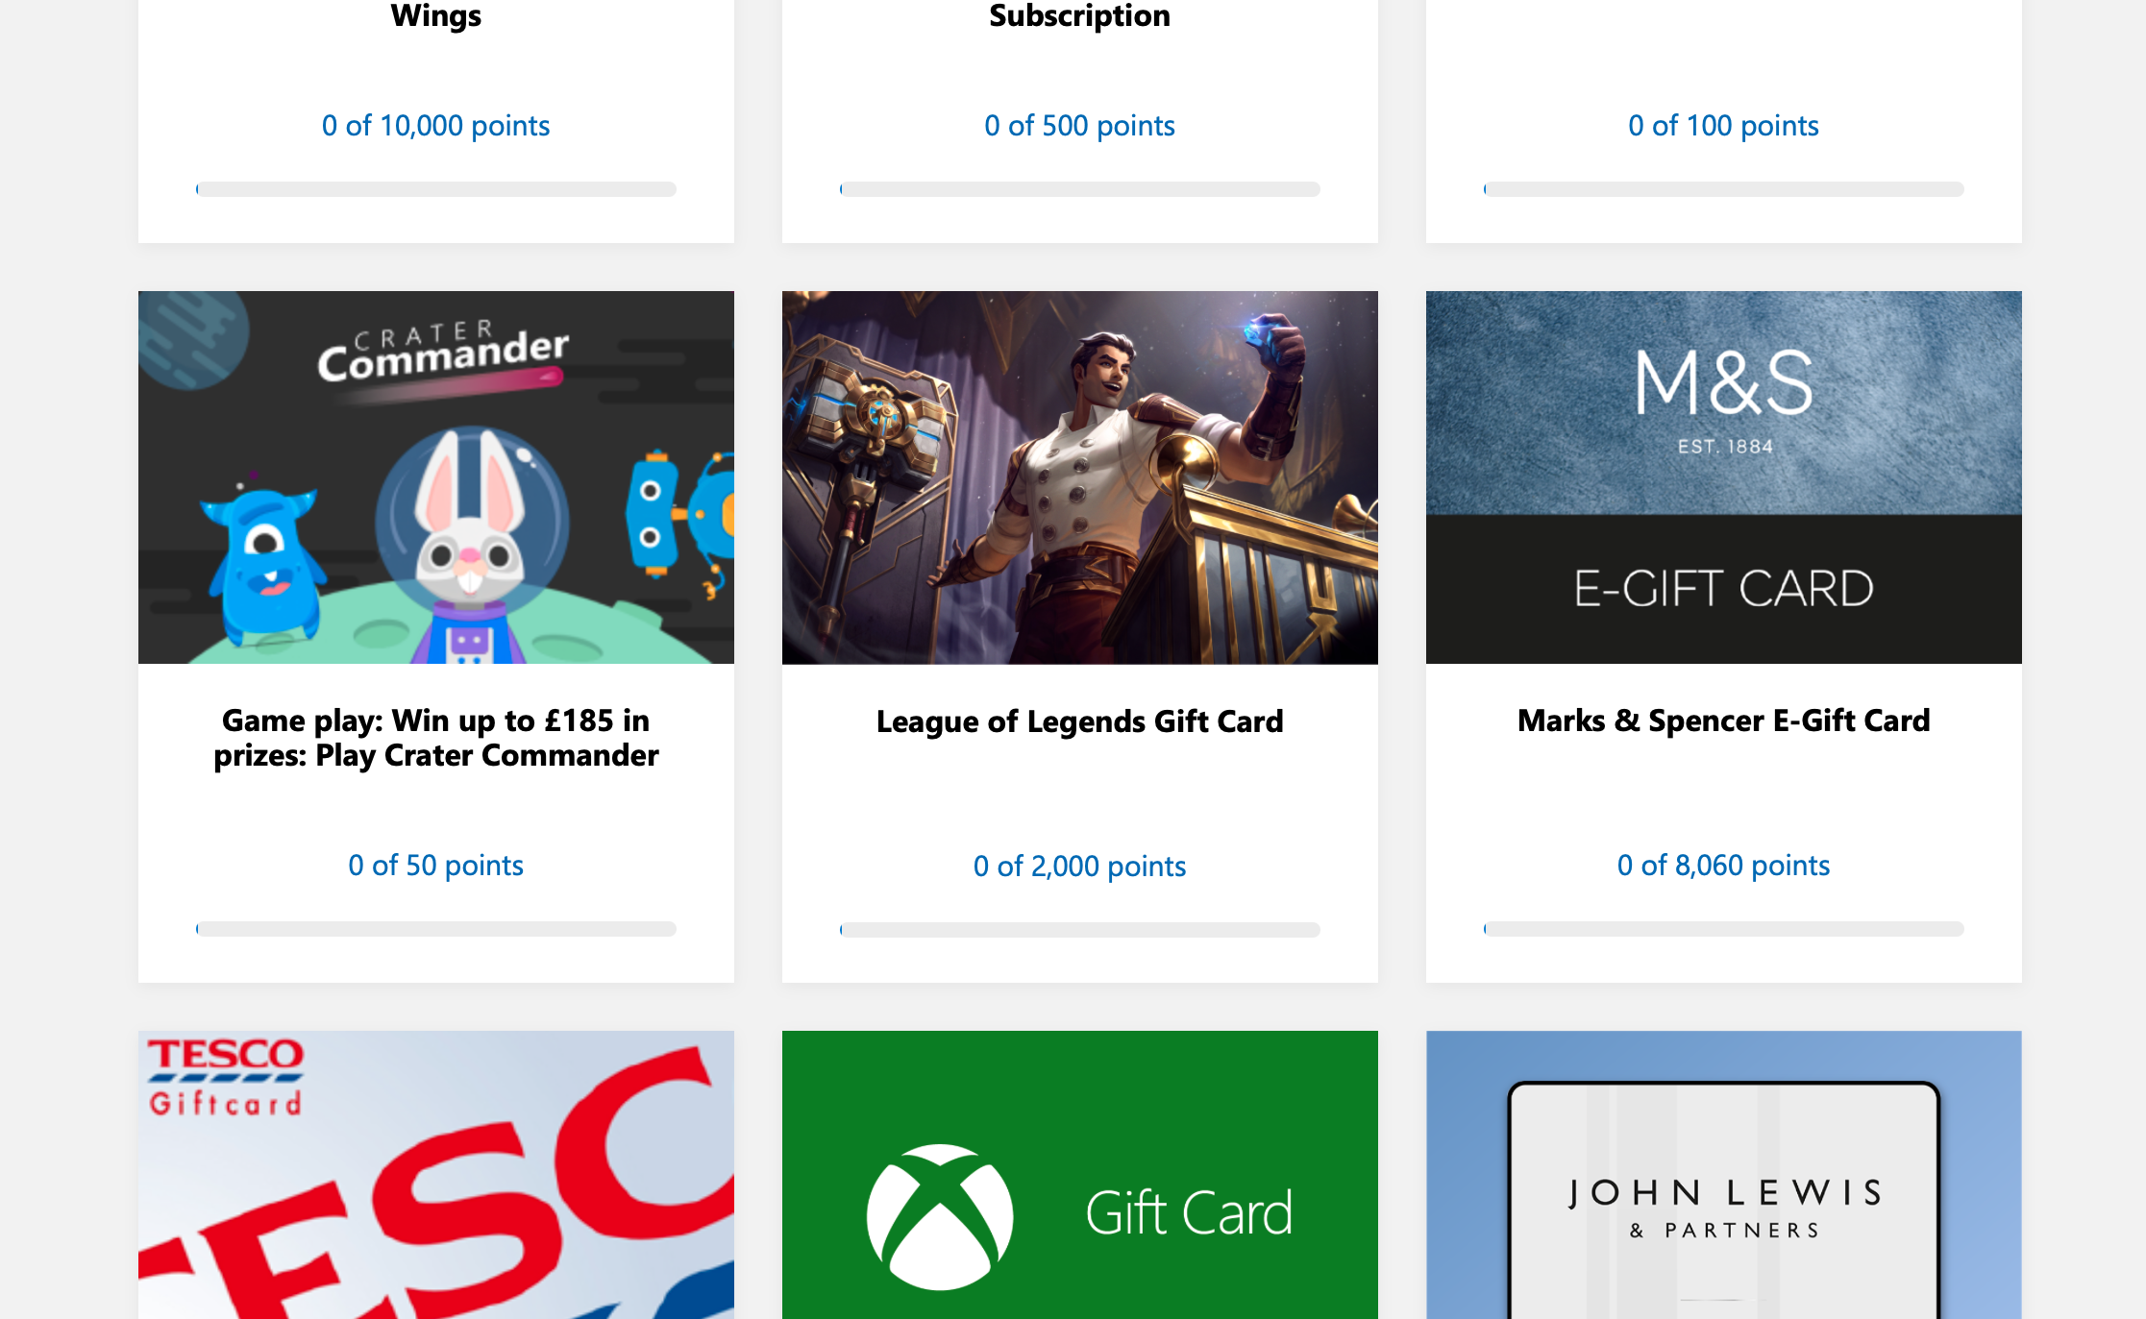Select the 'League of Legends Gift Card' title

point(1079,721)
